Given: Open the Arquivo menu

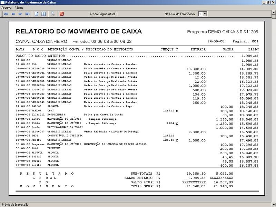Looking at the screenshot, I should click(7, 7).
